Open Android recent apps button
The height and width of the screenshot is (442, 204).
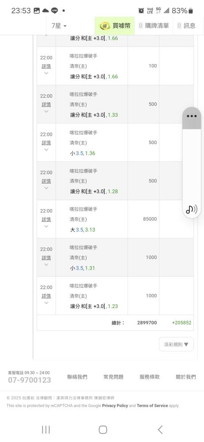(x=45, y=430)
